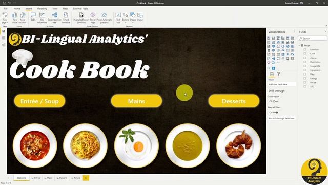Click the Mains yellow button
Image resolution: width=328 pixels, height=185 pixels.
point(136,101)
